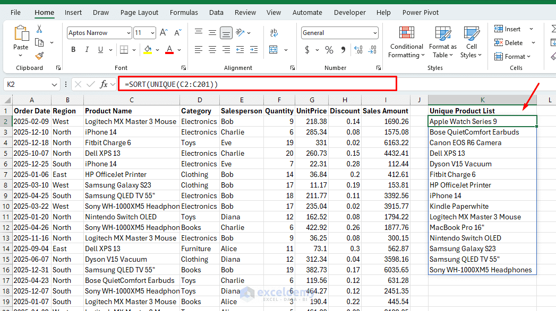Viewport: 556px width, 311px height.
Task: Switch to the Power Pivot tab
Action: coord(420,12)
